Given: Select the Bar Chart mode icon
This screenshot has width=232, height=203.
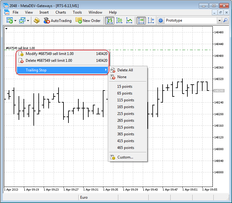Looking at the screenshot, I should click(x=110, y=20).
